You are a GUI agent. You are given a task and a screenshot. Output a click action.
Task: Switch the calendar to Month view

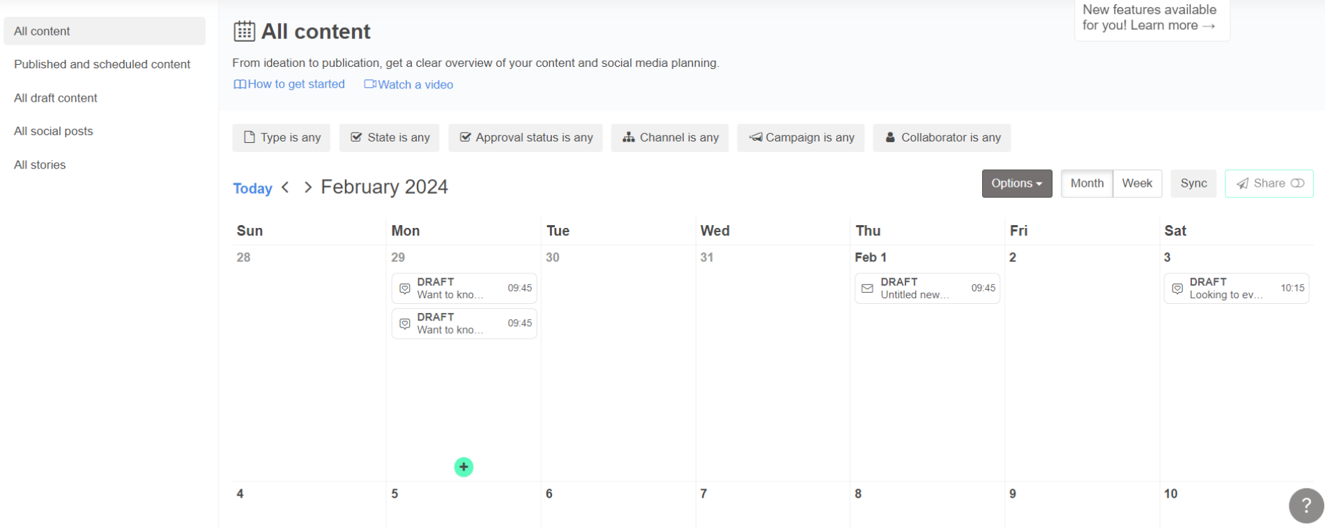pos(1087,183)
